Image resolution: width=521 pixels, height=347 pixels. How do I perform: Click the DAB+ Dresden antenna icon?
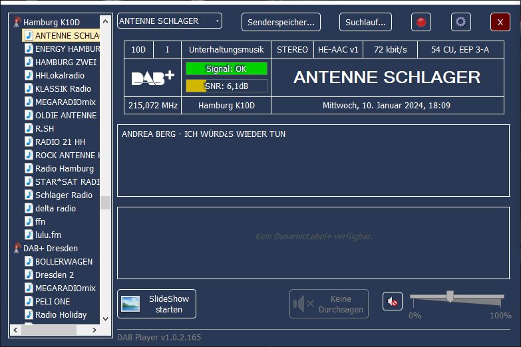pos(18,248)
